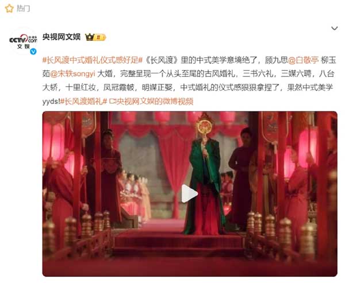Viewport: 345px width, 283px height.
Task: Open 央视网文娱 account name link
Action: click(x=62, y=37)
